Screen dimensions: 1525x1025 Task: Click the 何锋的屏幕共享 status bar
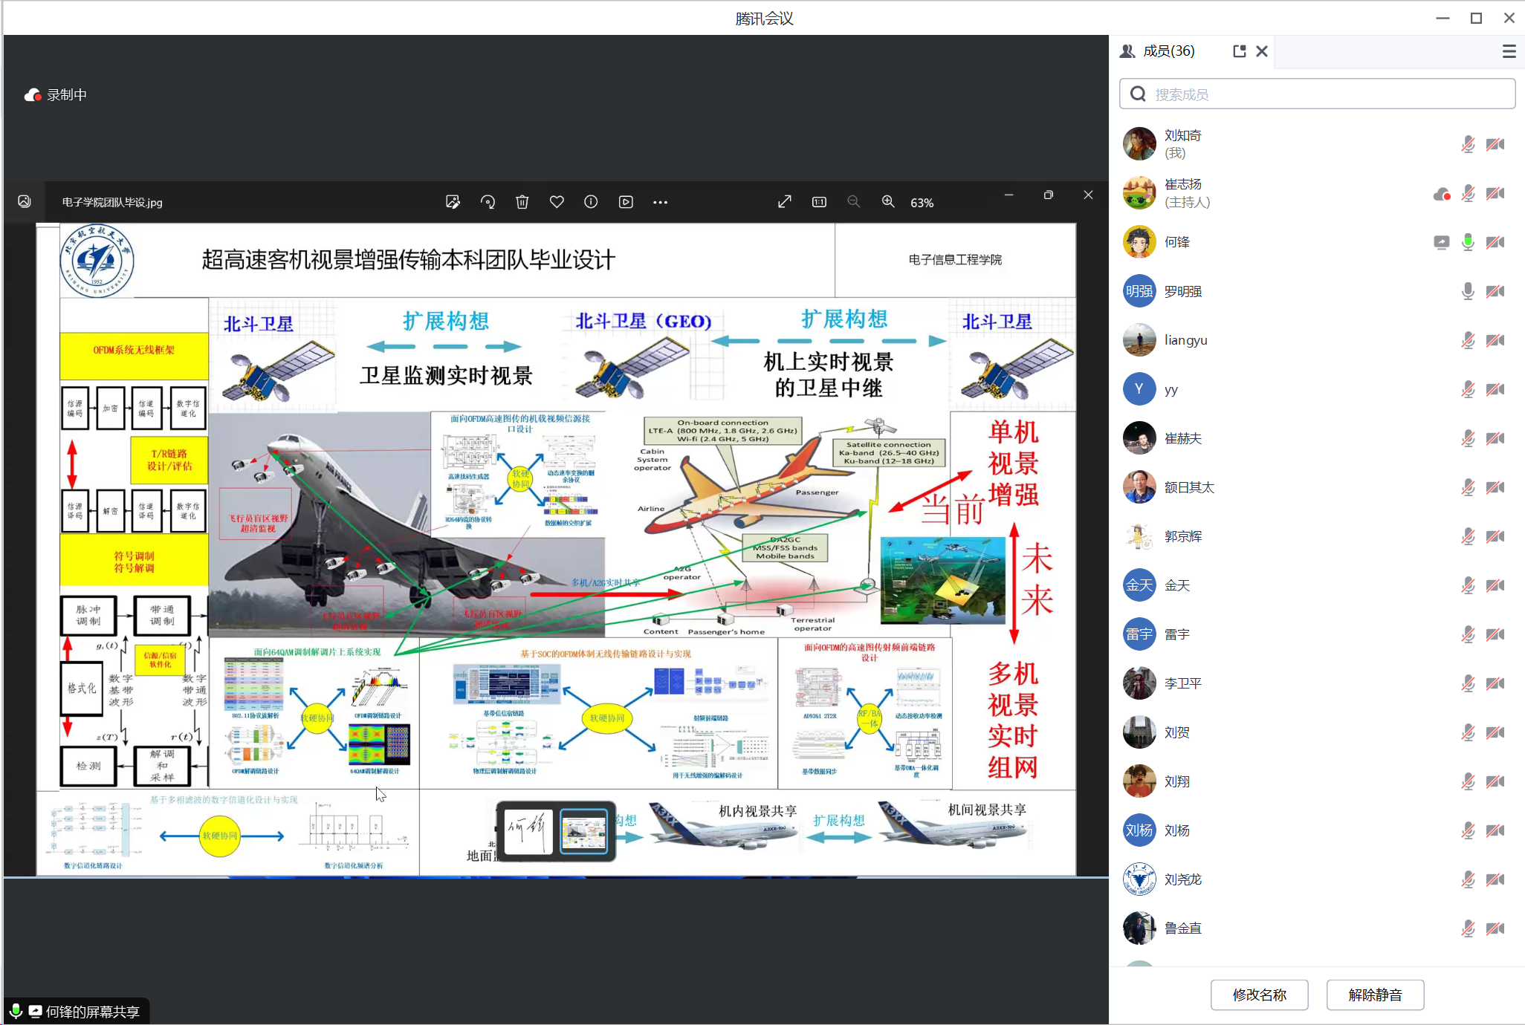[77, 1011]
